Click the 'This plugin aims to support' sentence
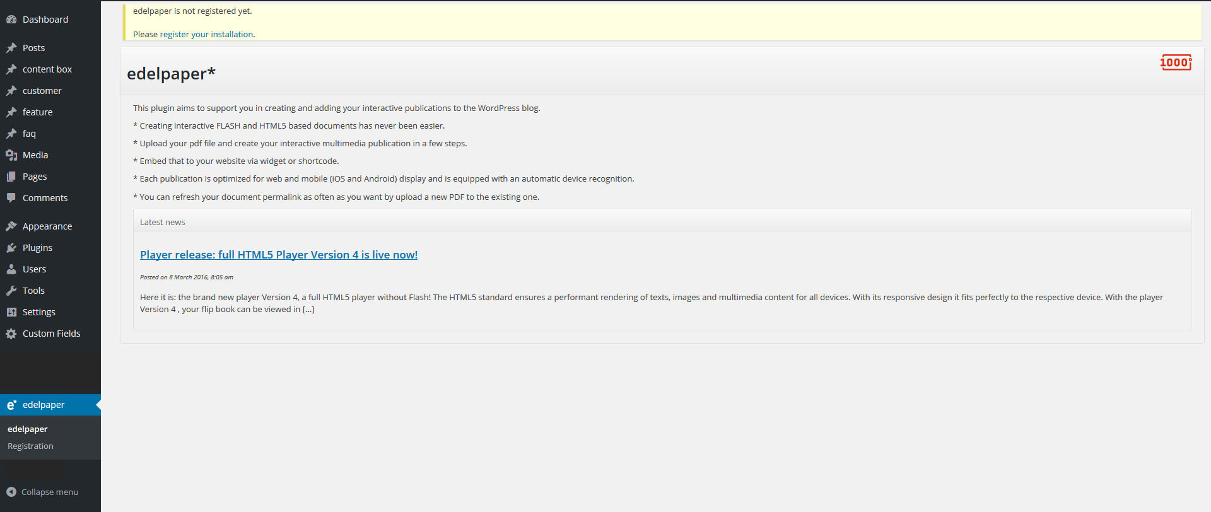Viewport: 1211px width, 512px height. (x=337, y=108)
